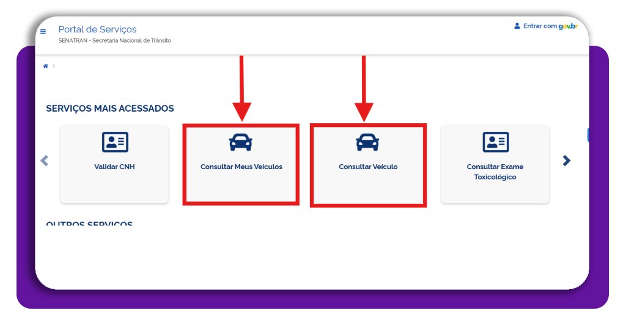This screenshot has width=626, height=327.
Task: Select the Validar CNH label
Action: click(114, 167)
